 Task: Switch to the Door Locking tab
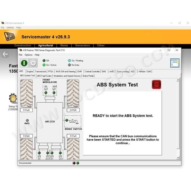click(x=123, y=71)
